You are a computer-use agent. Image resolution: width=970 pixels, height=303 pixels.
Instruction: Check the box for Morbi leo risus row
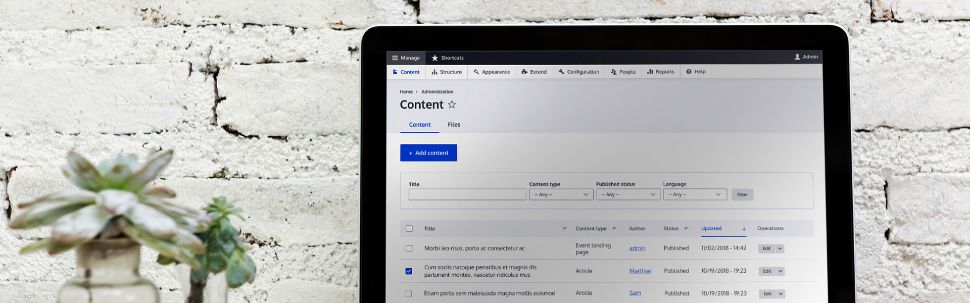[409, 248]
